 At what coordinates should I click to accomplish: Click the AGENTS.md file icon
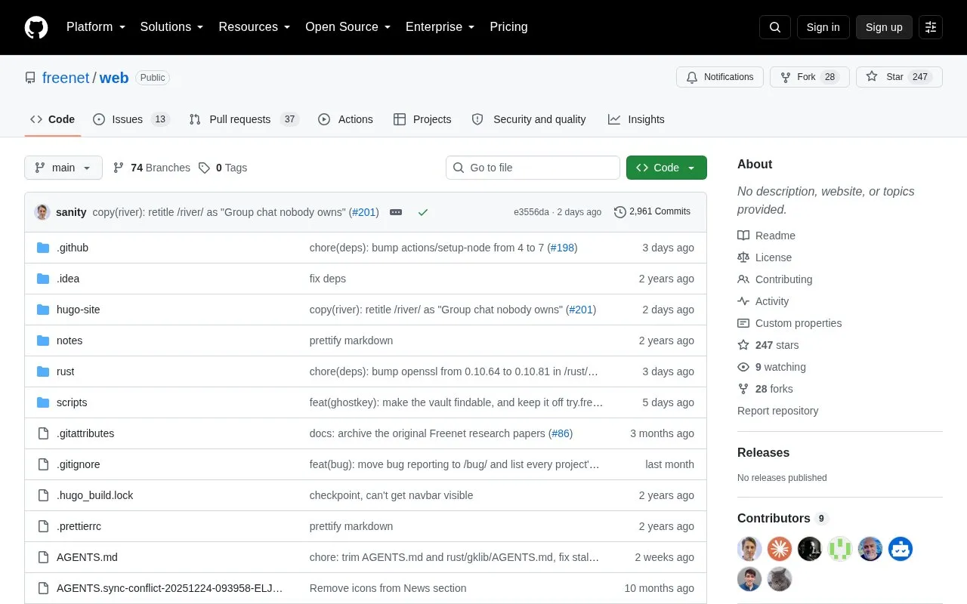coord(43,557)
